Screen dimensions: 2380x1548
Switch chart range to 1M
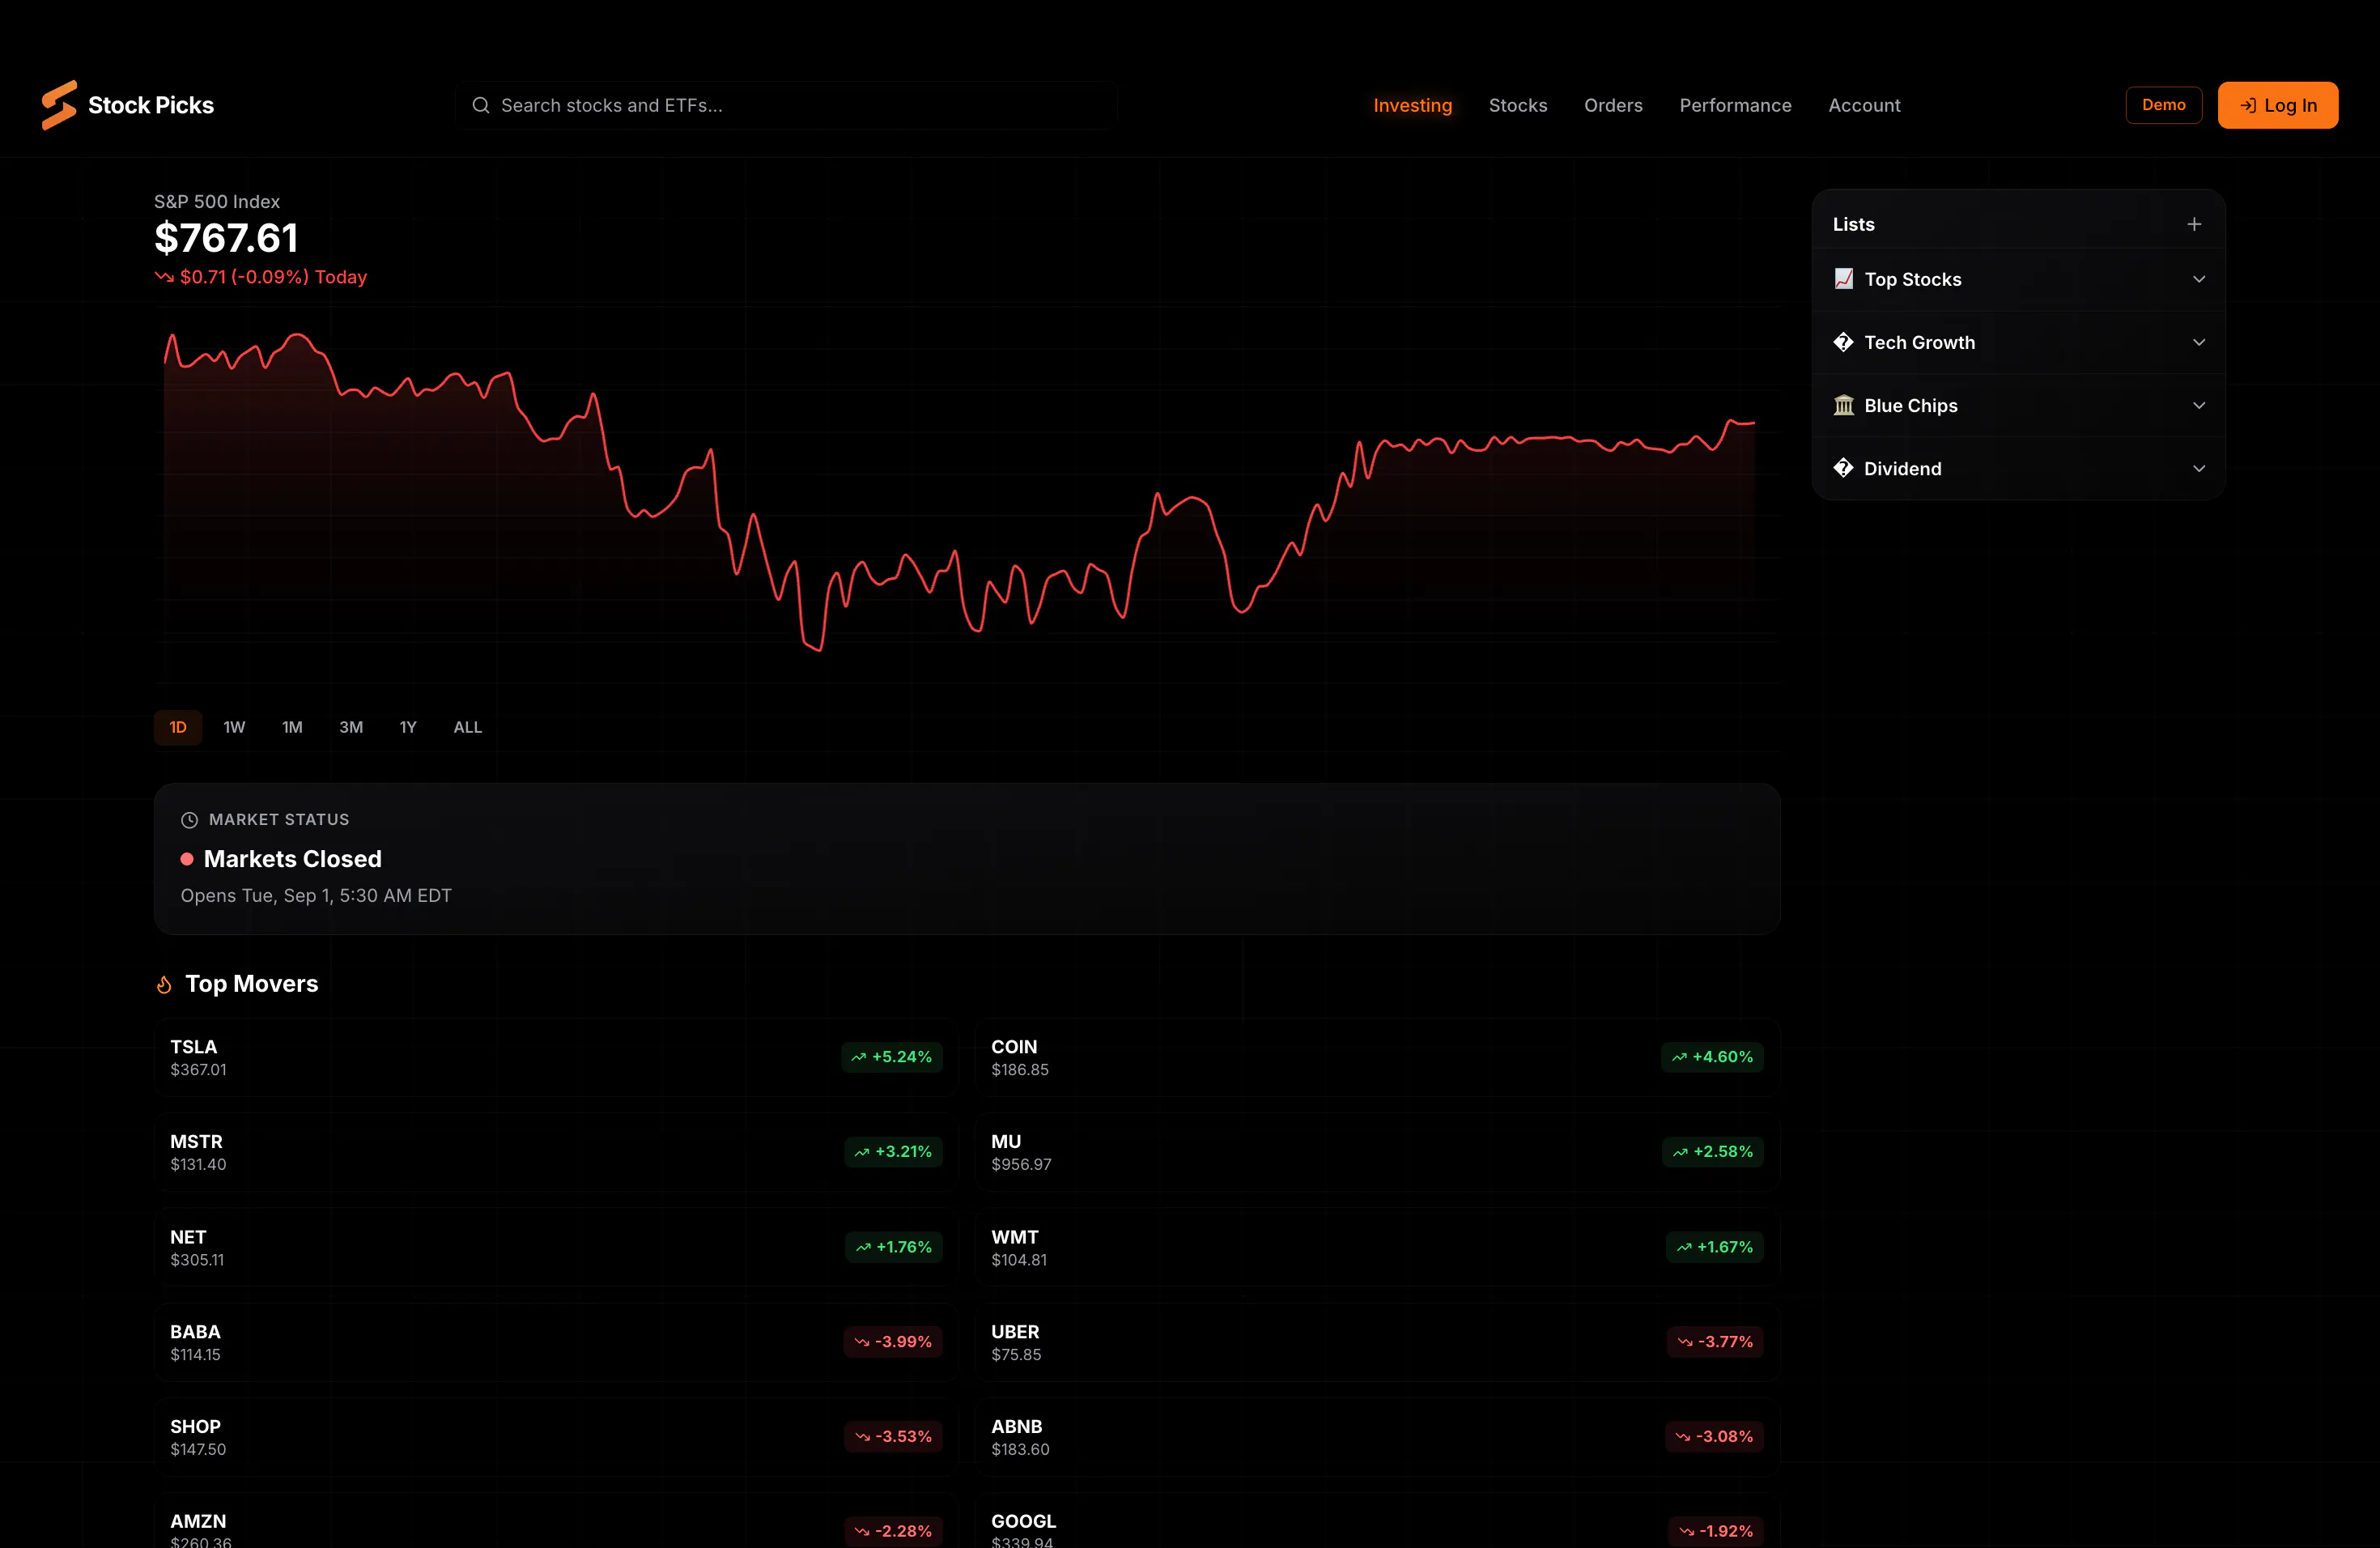[x=292, y=727]
